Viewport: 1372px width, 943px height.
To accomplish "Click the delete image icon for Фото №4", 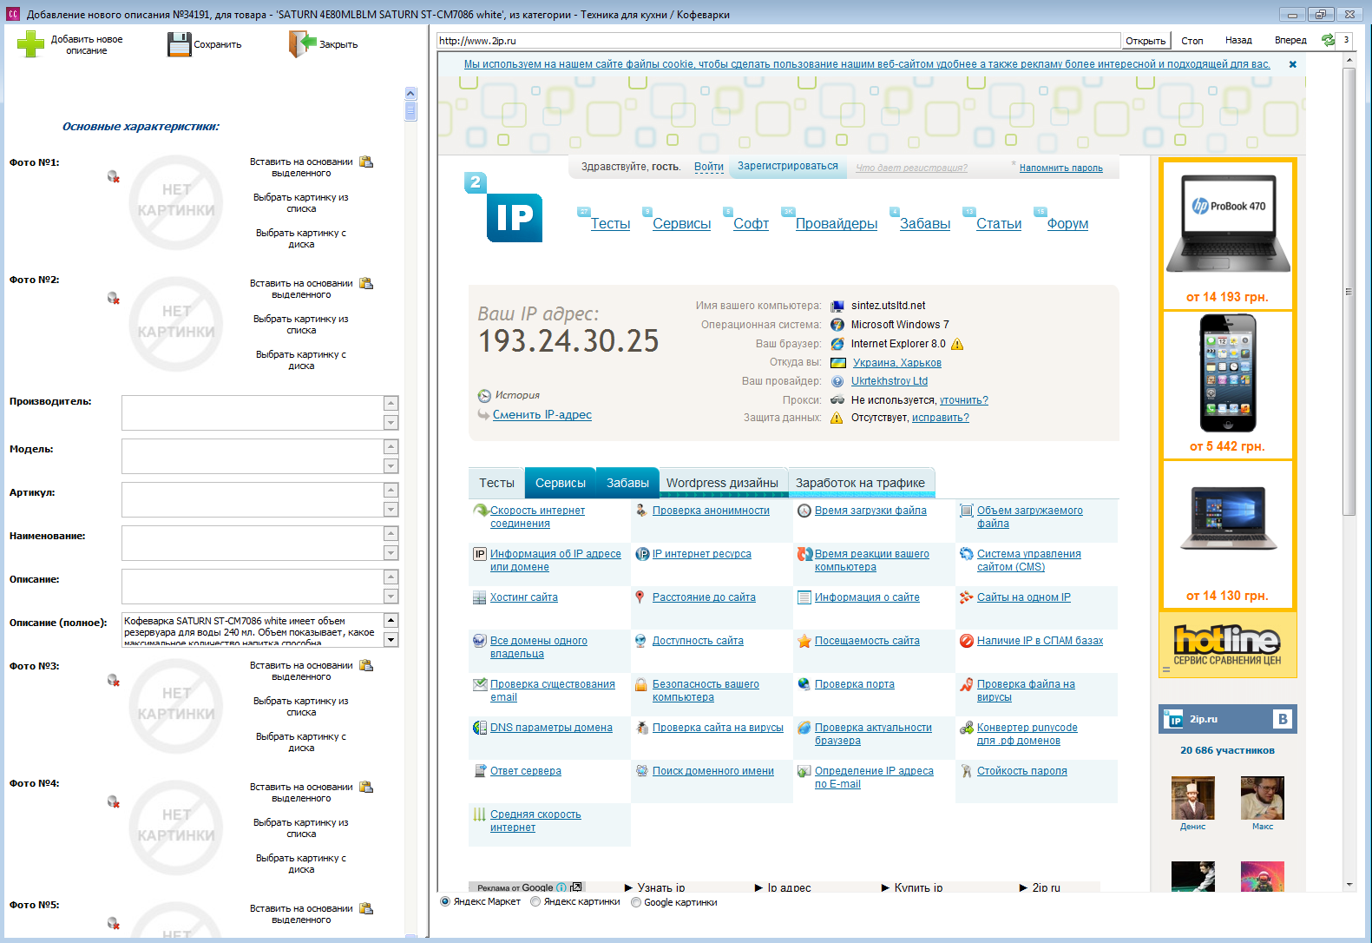I will click(x=113, y=801).
